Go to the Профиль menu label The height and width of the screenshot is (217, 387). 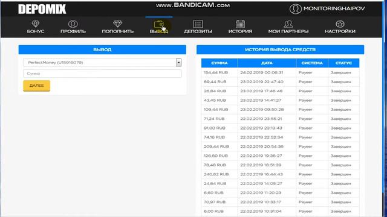pos(73,31)
